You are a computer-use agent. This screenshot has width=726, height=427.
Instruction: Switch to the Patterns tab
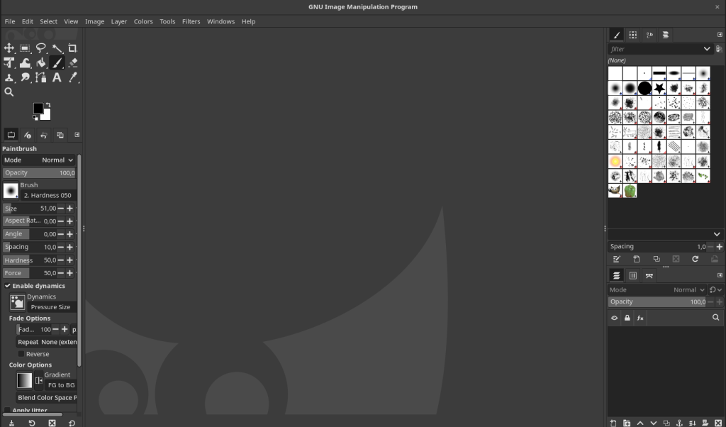click(632, 35)
